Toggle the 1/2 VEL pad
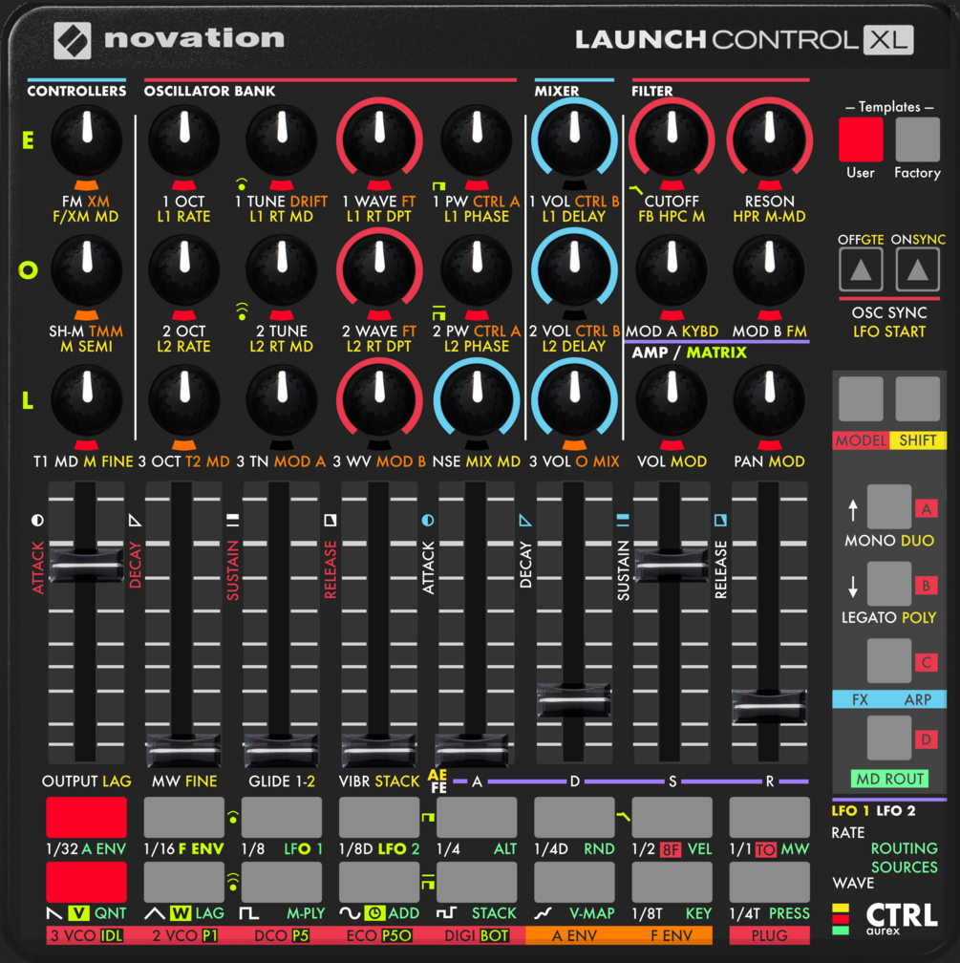960x963 pixels. (672, 818)
